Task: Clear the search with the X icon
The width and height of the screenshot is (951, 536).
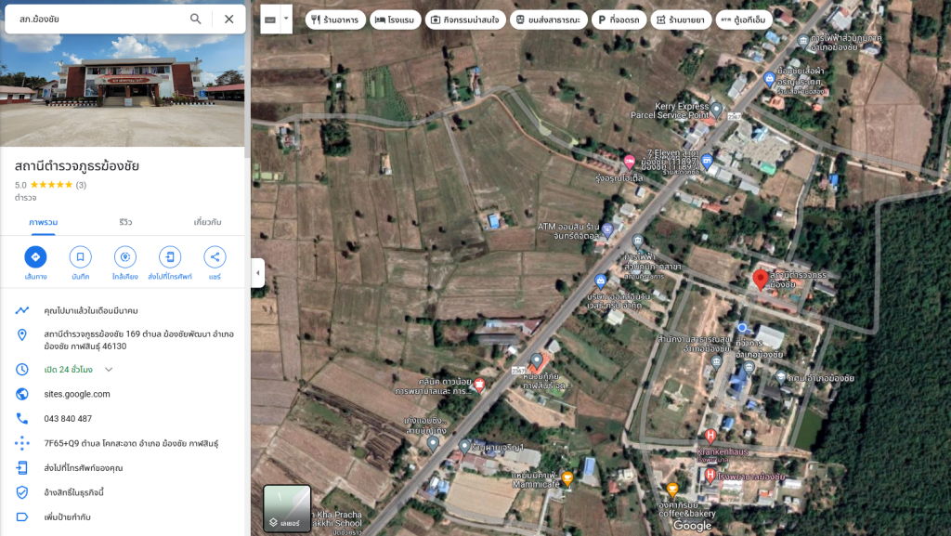Action: [x=228, y=19]
